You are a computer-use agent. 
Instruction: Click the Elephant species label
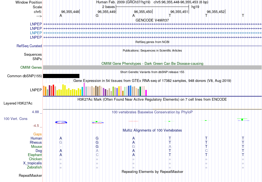click(35, 155)
